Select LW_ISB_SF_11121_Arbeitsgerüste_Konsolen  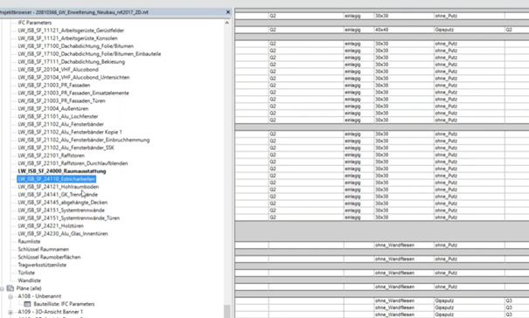[x=67, y=38]
